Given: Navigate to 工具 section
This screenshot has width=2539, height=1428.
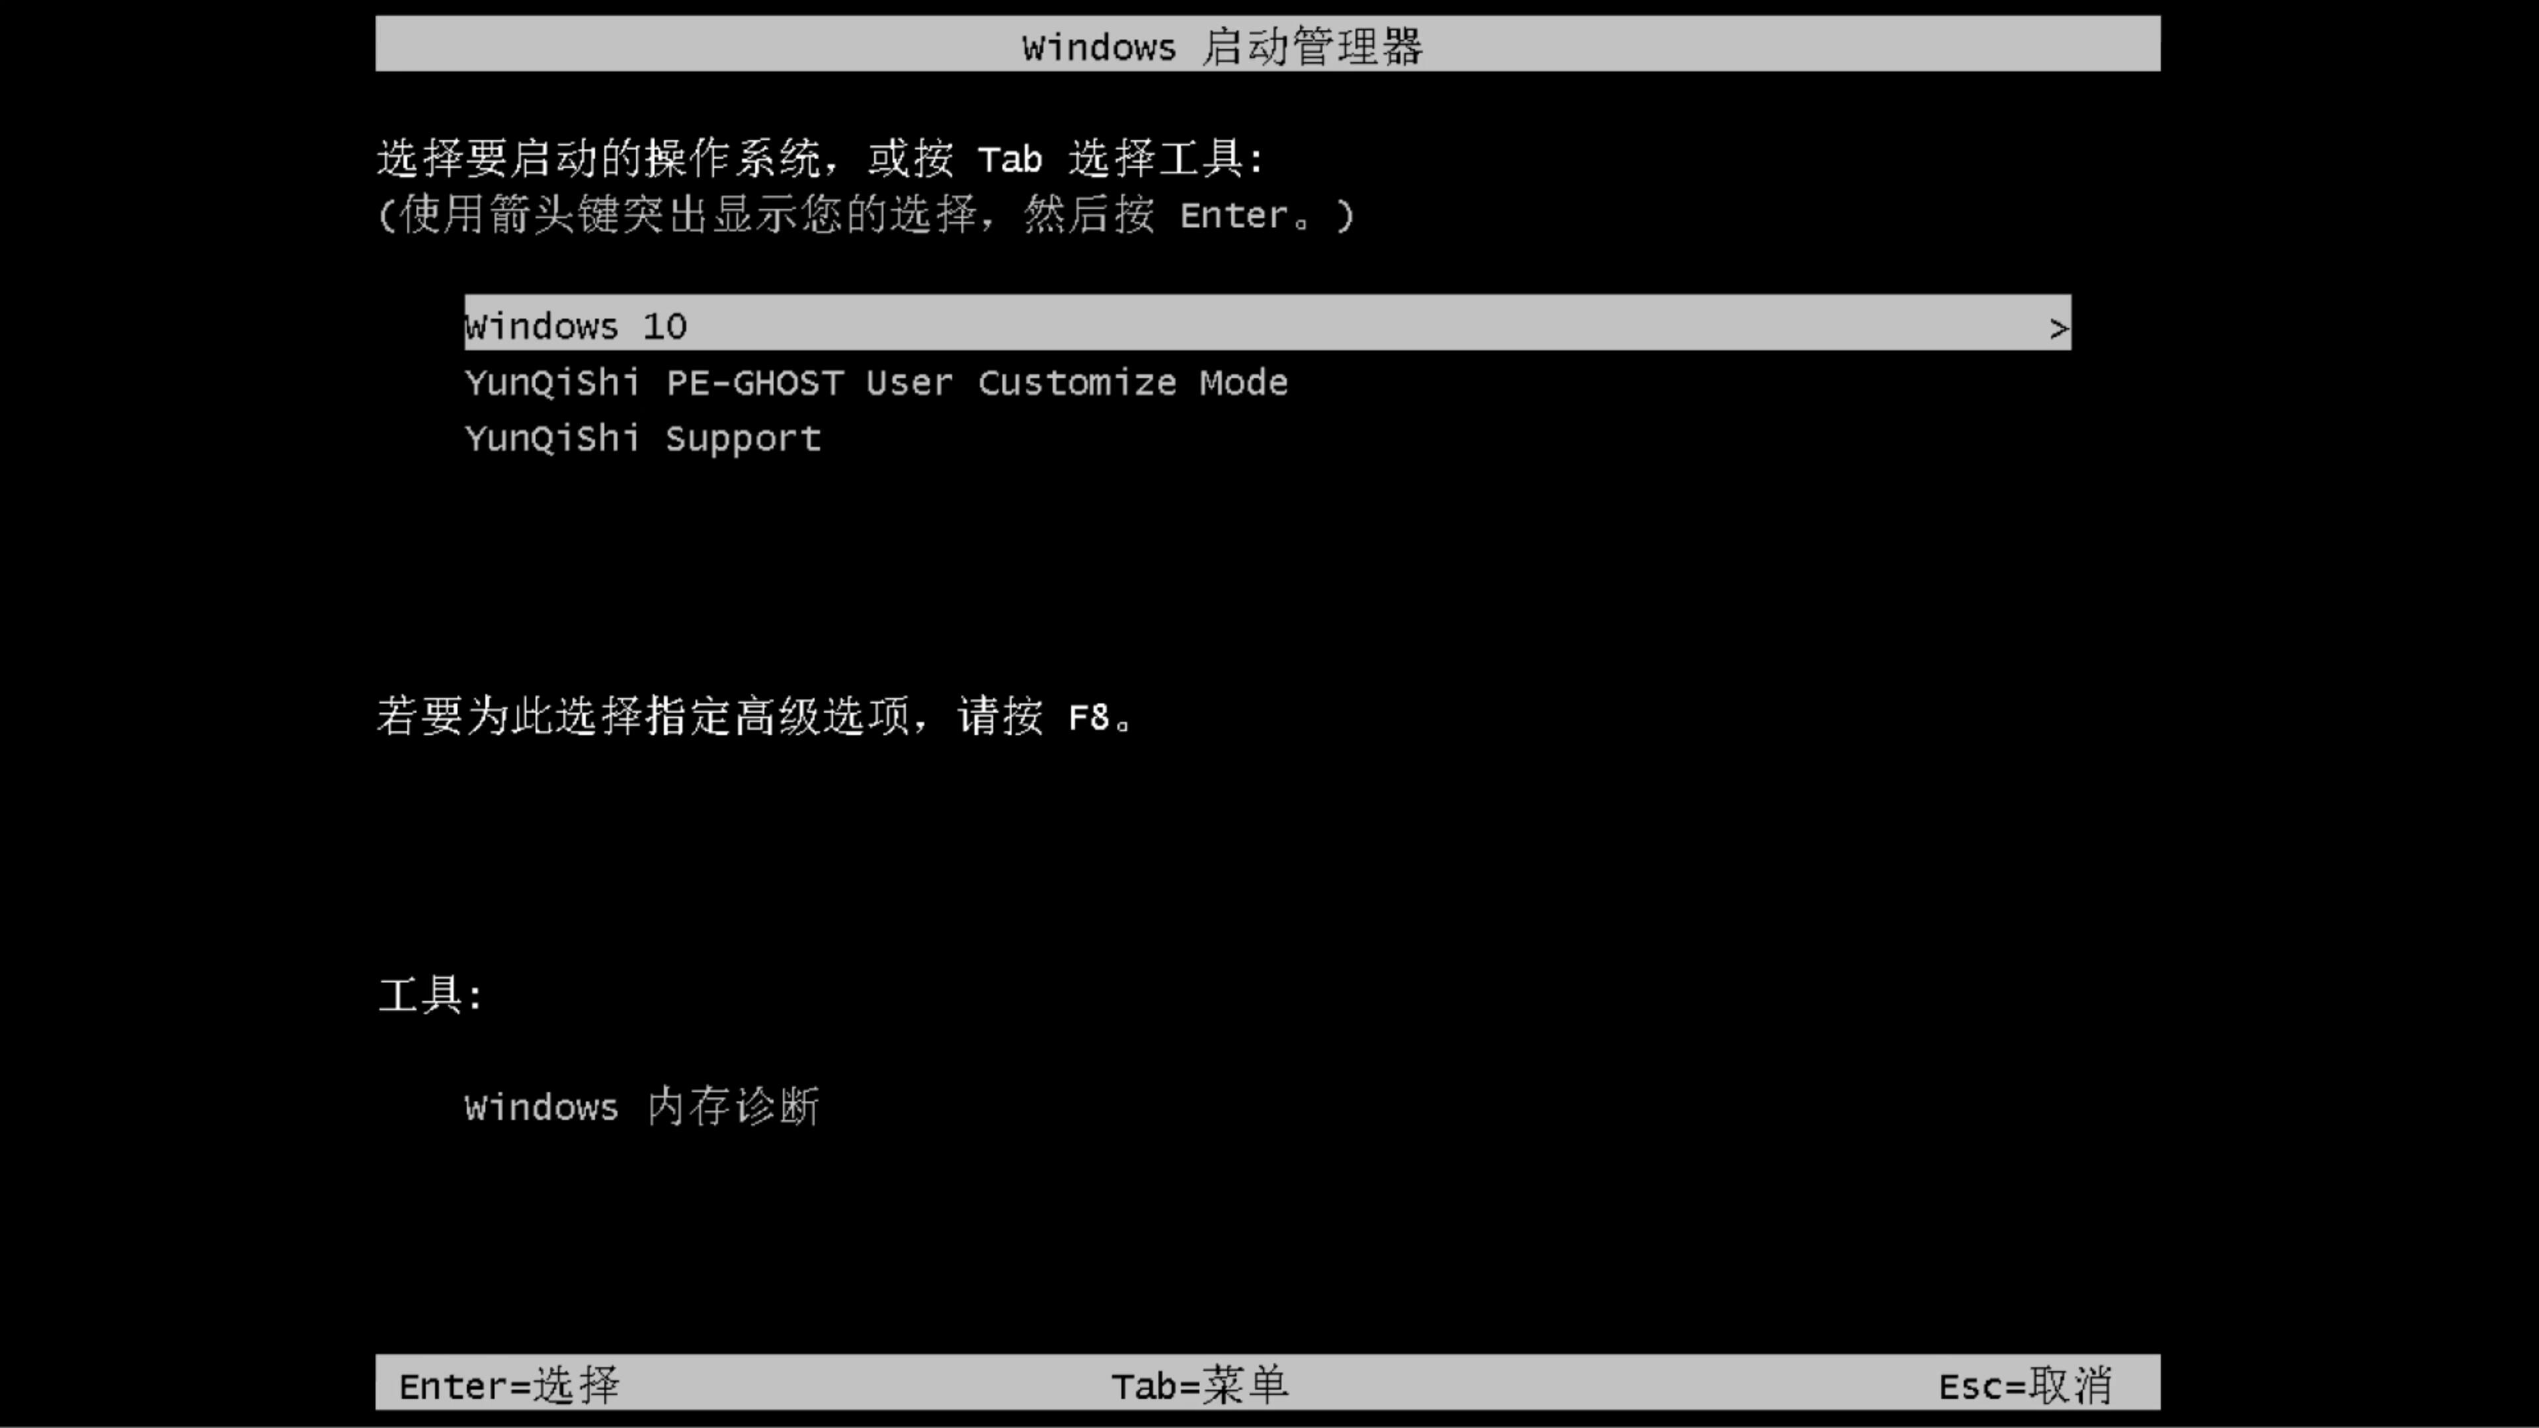Looking at the screenshot, I should (x=432, y=994).
